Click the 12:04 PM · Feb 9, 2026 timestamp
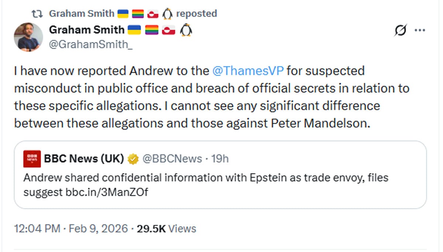 tap(71, 228)
